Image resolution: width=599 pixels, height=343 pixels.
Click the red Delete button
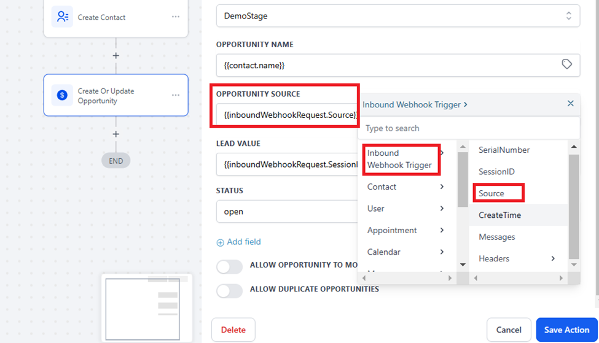click(x=233, y=330)
